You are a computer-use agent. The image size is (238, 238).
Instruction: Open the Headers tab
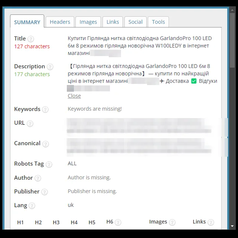[60, 22]
